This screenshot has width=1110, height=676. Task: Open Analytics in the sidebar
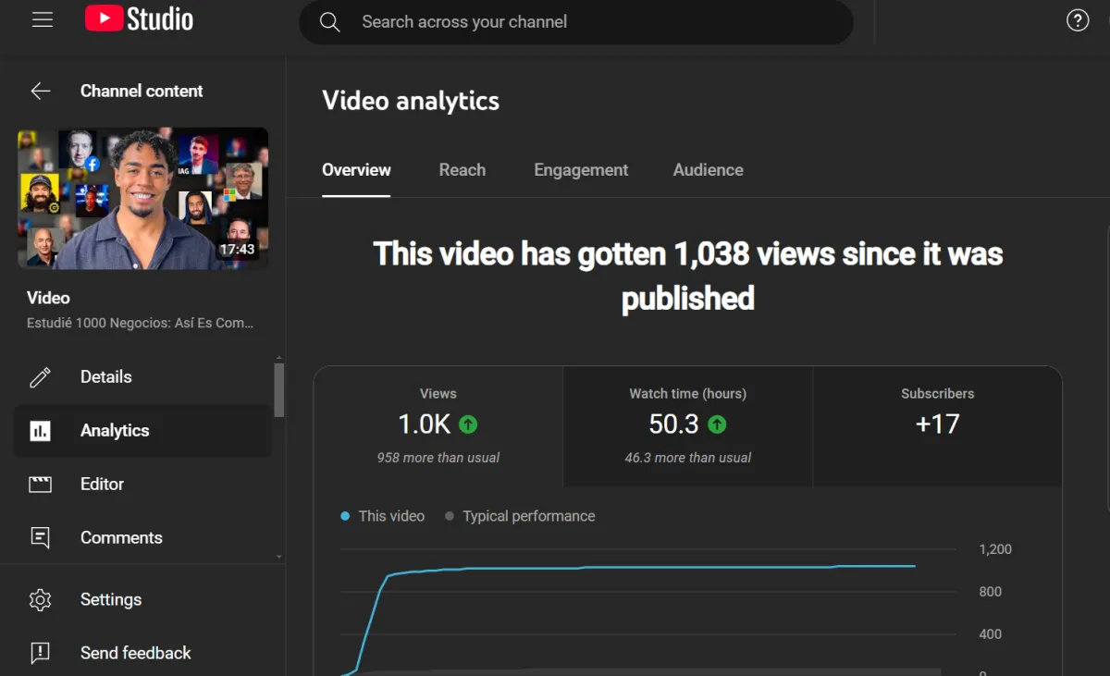(x=142, y=431)
